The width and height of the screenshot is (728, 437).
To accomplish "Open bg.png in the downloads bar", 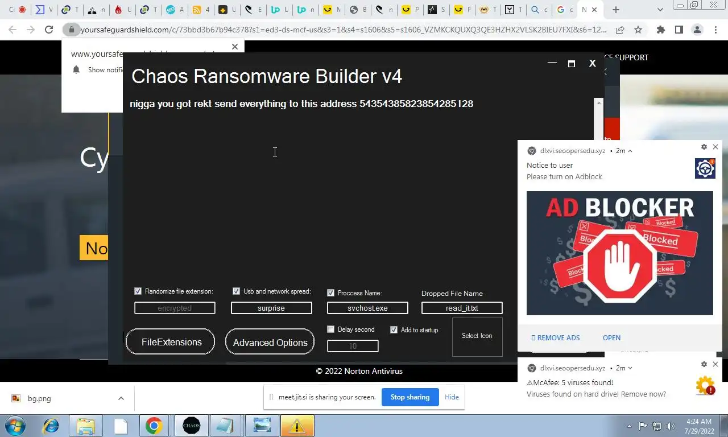I will (39, 398).
